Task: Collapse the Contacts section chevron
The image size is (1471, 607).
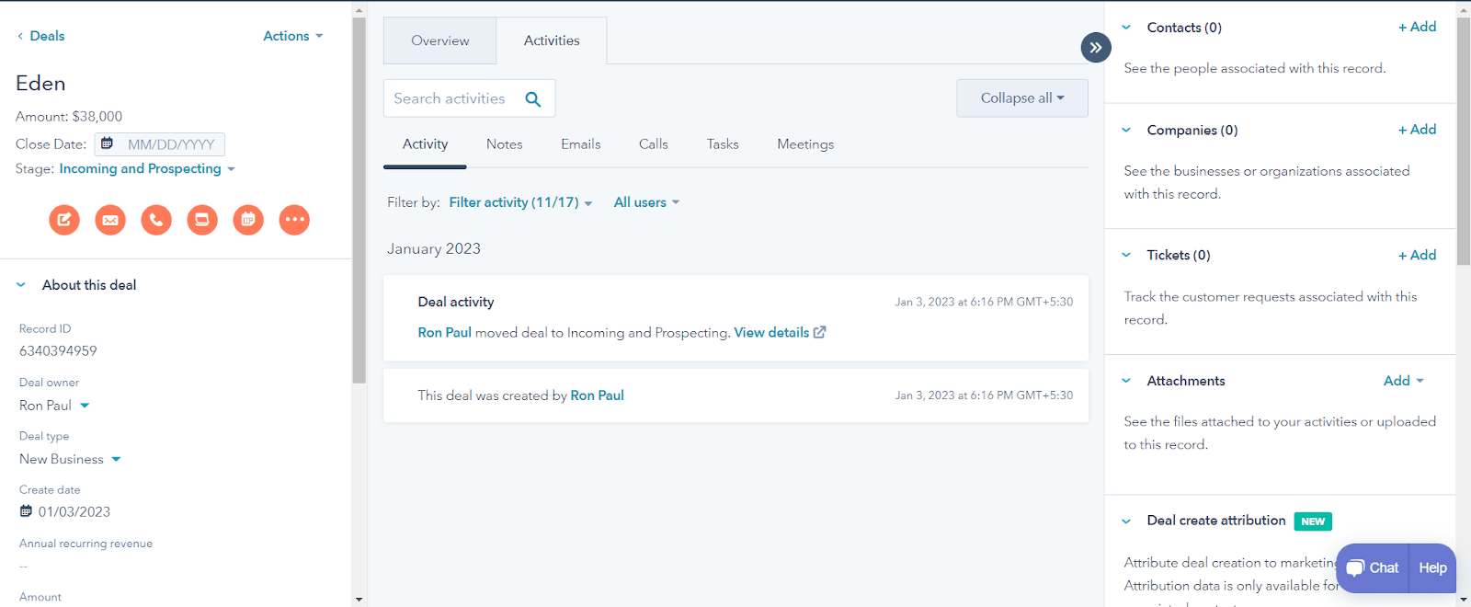Action: pos(1126,28)
